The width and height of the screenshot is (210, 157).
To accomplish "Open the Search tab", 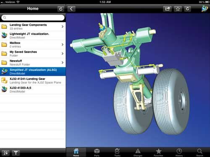I will tap(199, 152).
